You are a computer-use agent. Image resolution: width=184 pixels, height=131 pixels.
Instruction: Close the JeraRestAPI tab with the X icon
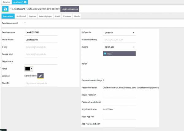pos(25,2)
